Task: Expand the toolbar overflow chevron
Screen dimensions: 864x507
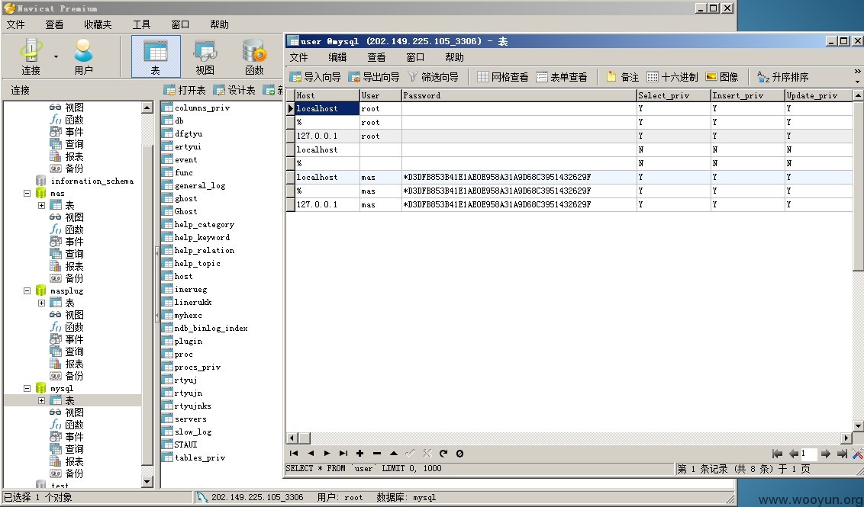Action: coord(857,72)
